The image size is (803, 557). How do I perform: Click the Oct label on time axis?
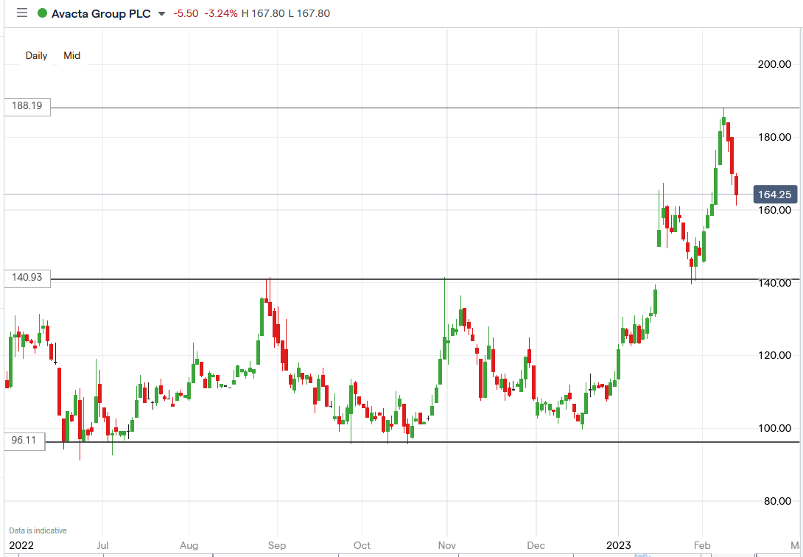click(x=362, y=545)
